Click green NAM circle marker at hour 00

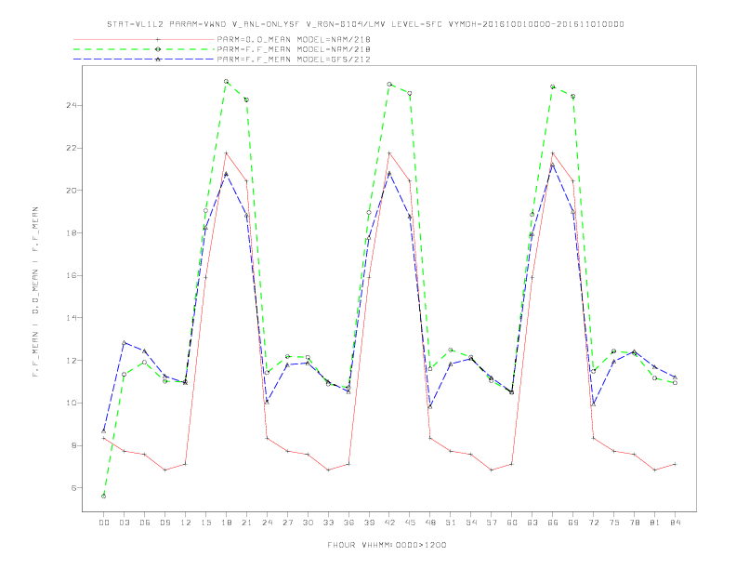click(104, 496)
